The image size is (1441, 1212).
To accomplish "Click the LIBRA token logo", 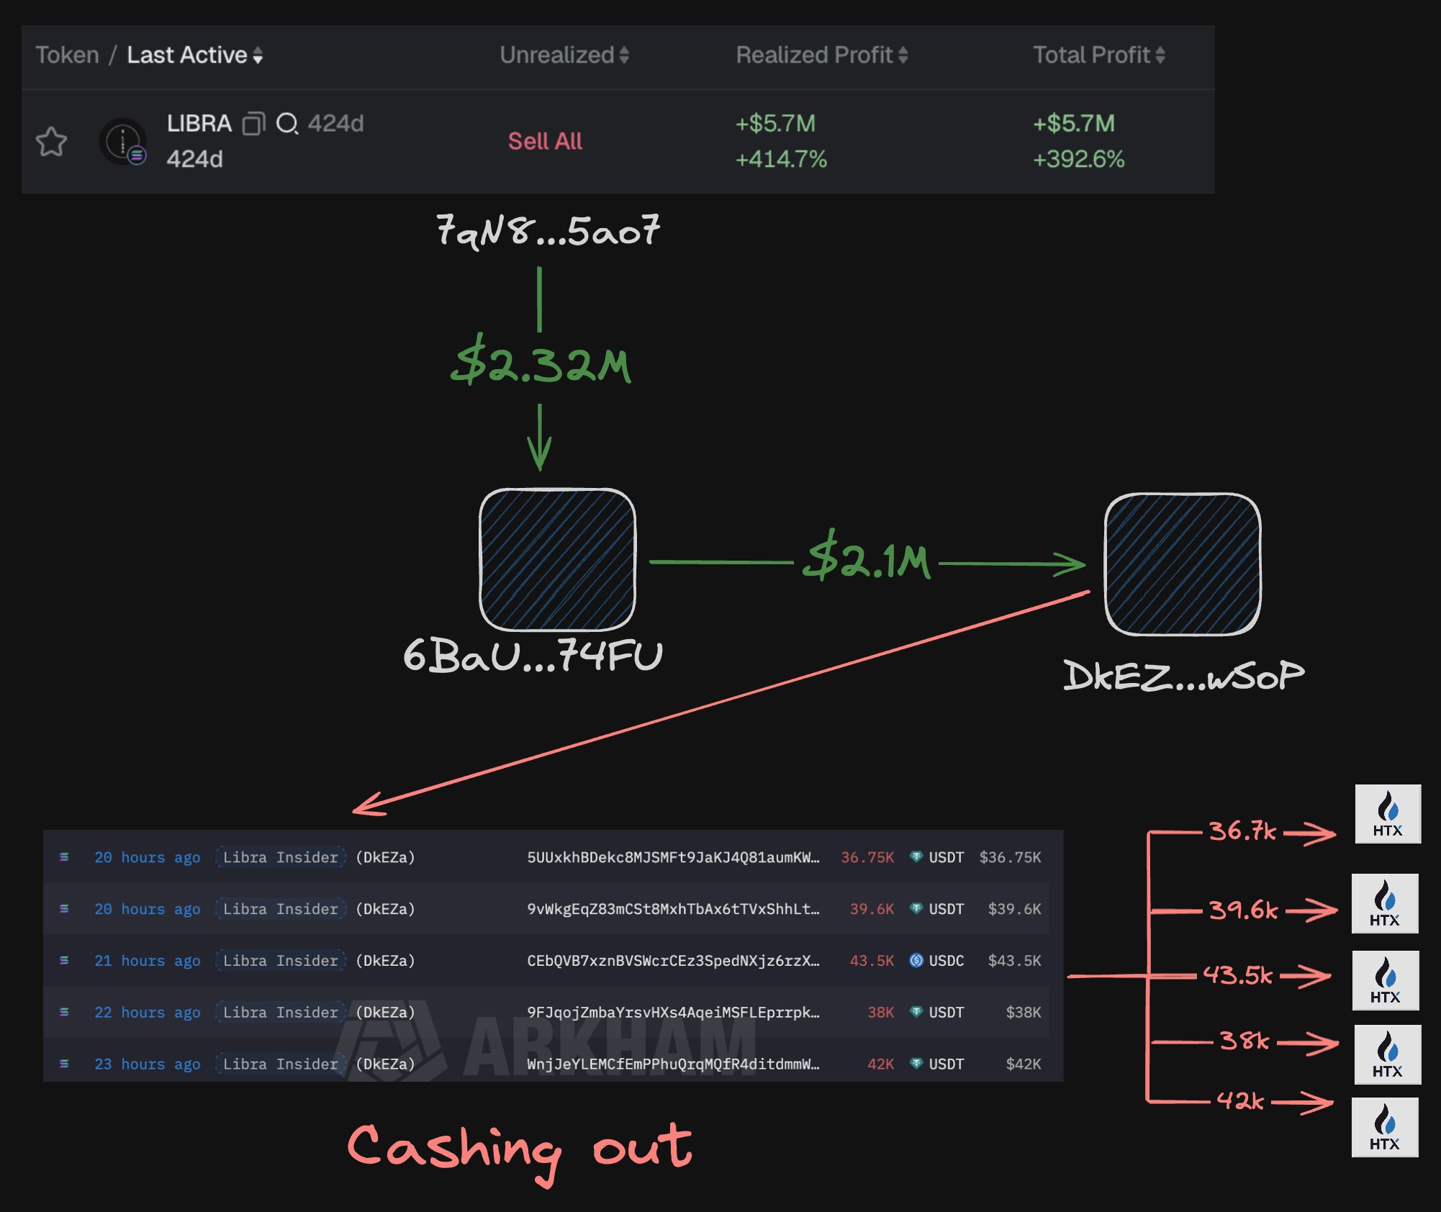I will click(x=123, y=141).
